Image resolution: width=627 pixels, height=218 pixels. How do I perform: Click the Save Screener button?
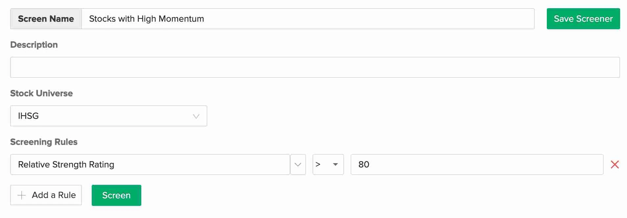(583, 19)
